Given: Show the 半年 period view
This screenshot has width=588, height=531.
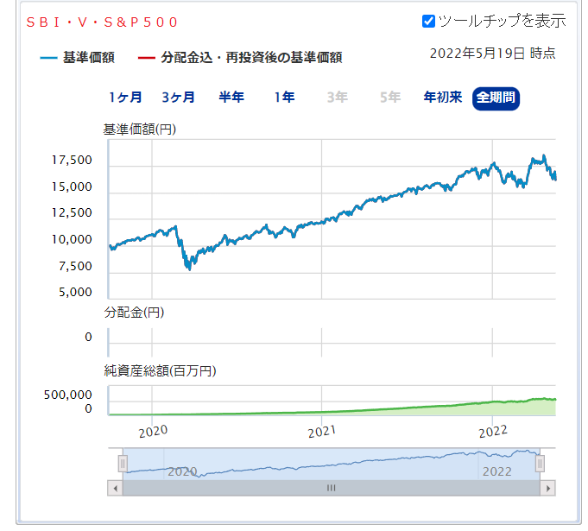Looking at the screenshot, I should point(231,98).
